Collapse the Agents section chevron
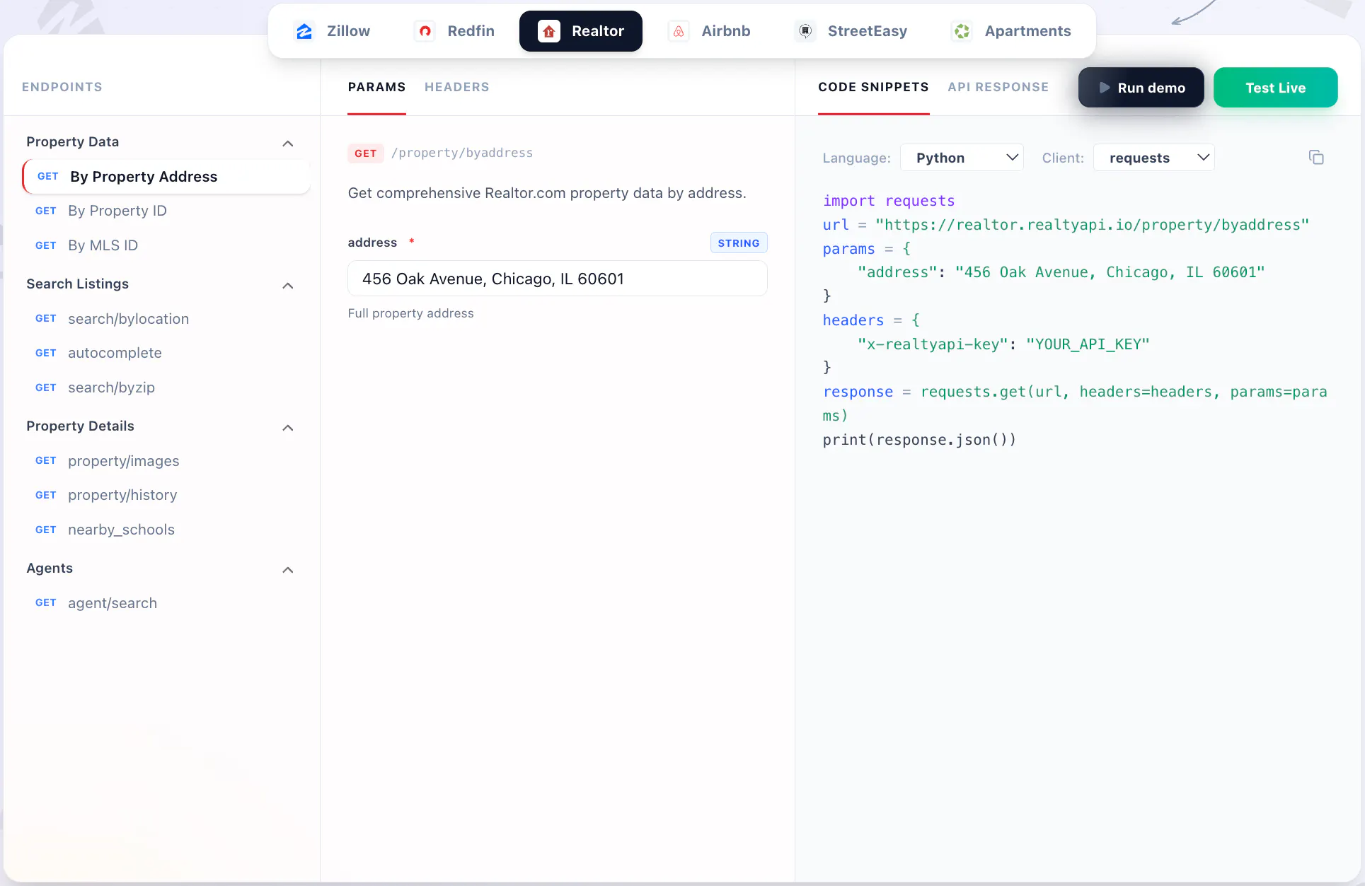The width and height of the screenshot is (1365, 886). [x=288, y=570]
